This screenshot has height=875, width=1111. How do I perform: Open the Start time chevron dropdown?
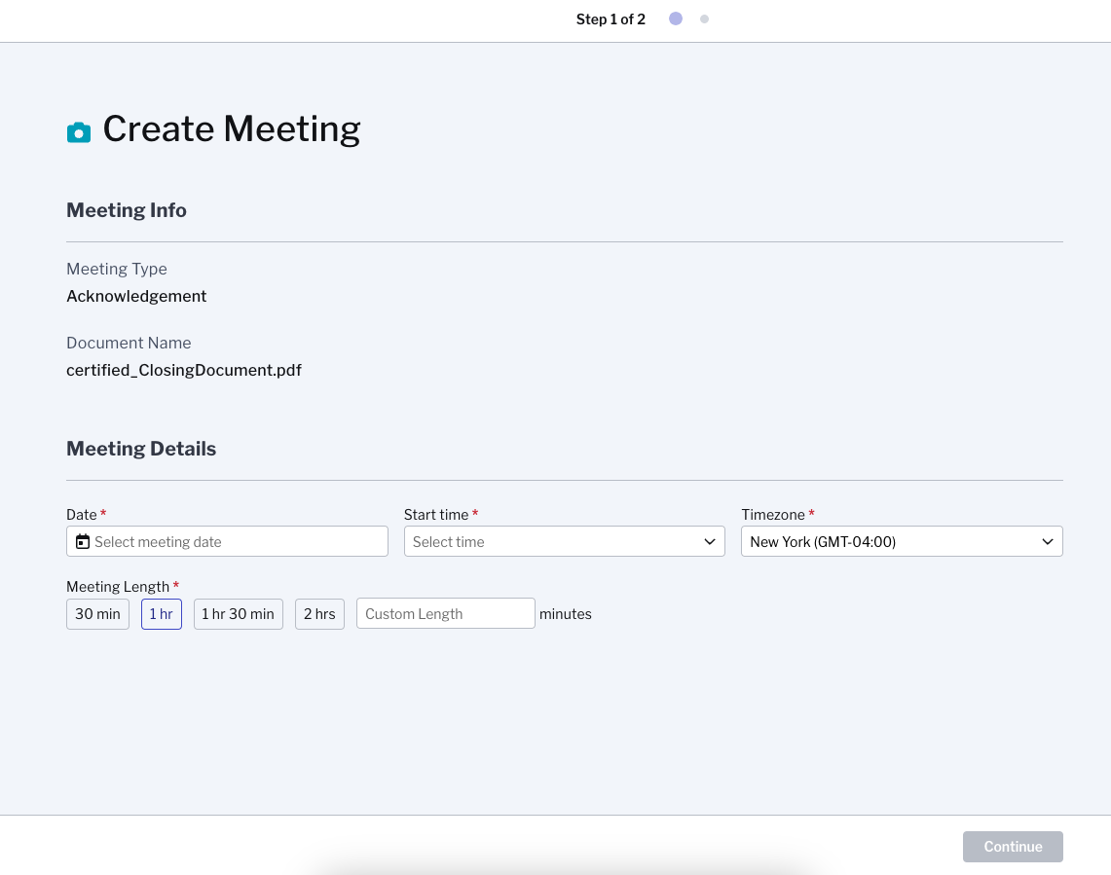tap(709, 541)
